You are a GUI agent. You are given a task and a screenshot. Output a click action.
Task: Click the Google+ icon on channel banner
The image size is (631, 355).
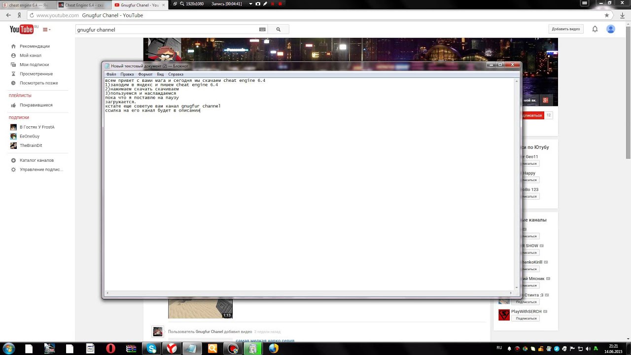545,100
